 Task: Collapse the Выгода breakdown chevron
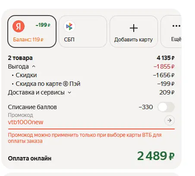click(34, 66)
